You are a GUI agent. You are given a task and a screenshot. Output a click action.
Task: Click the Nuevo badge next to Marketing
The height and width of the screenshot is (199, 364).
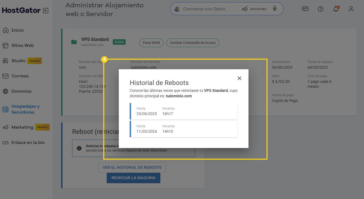(x=42, y=127)
